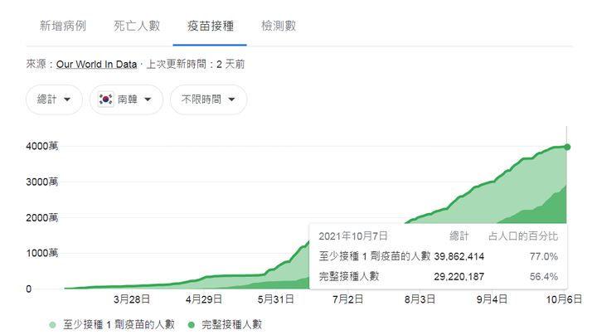The width and height of the screenshot is (597, 335).
Task: Click the 3000萬 y-axis label
Action: click(x=42, y=182)
